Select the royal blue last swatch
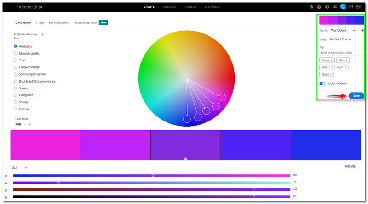This screenshot has width=368, height=204. [x=326, y=145]
